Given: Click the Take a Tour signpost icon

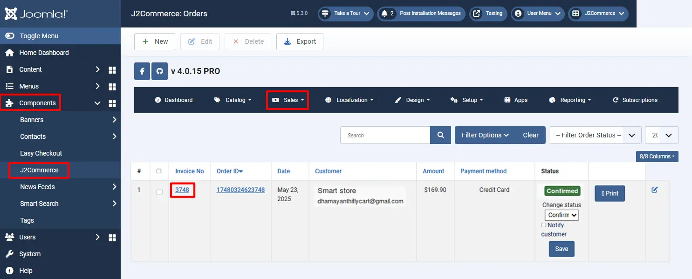Looking at the screenshot, I should (325, 14).
